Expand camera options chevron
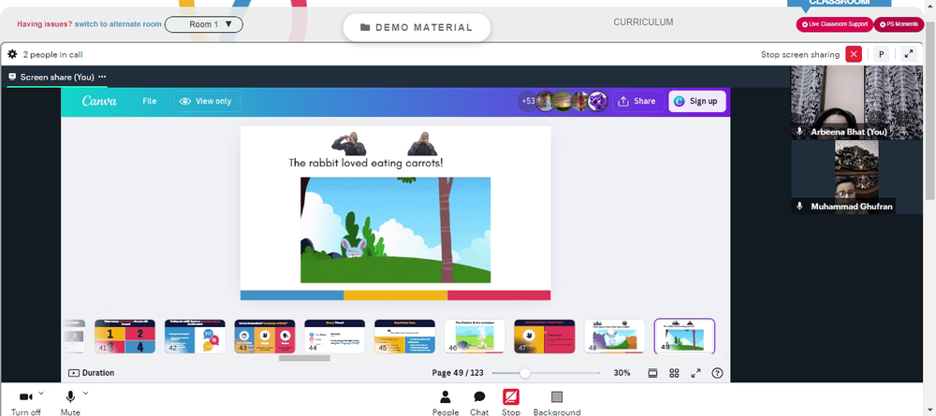The width and height of the screenshot is (936, 416). (x=41, y=394)
